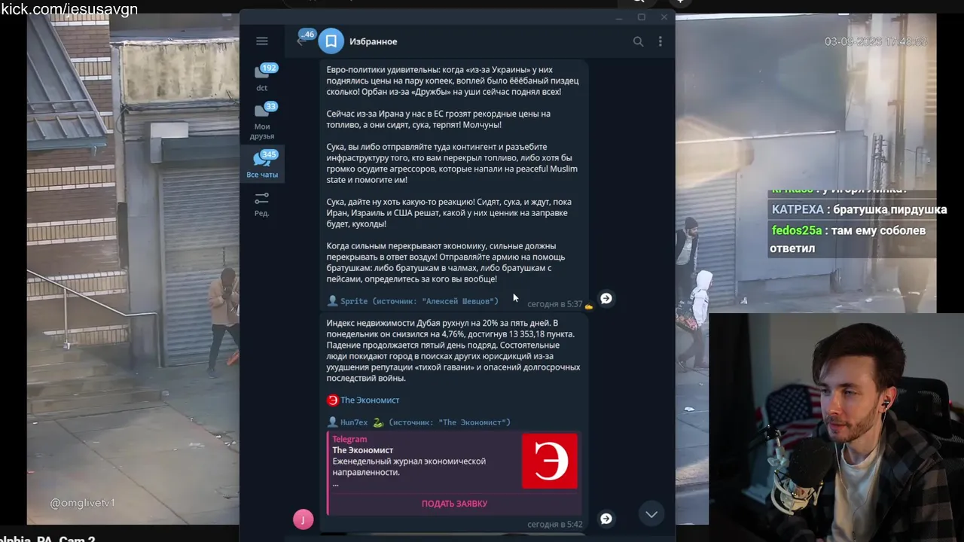This screenshot has width=964, height=542.
Task: Open the Избранное chat title
Action: coord(373,41)
